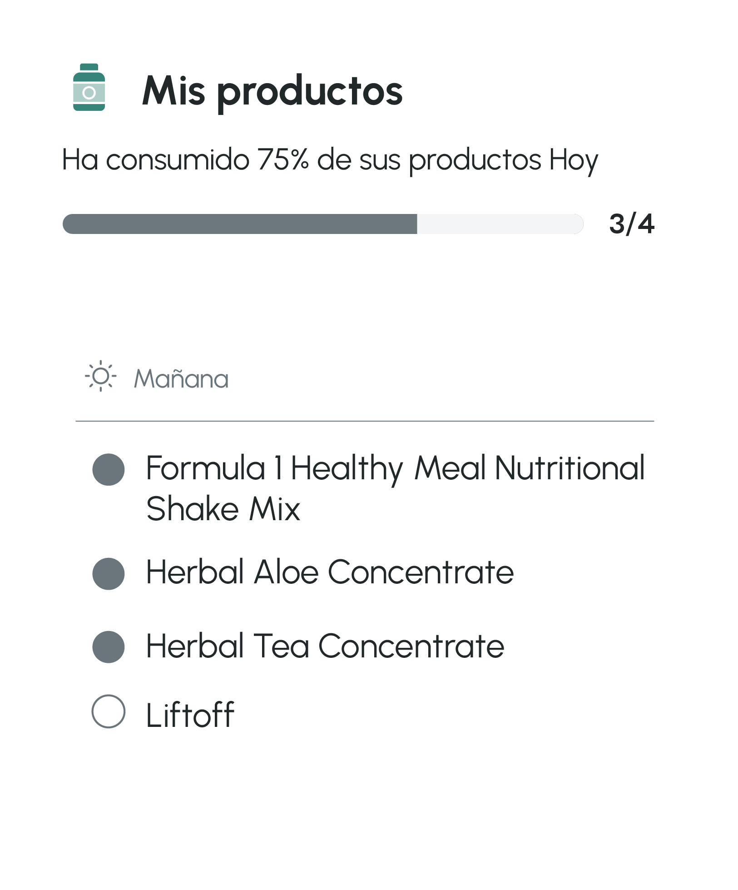Select the Herbal Aloe Concentrate label
The width and height of the screenshot is (738, 890).
330,572
